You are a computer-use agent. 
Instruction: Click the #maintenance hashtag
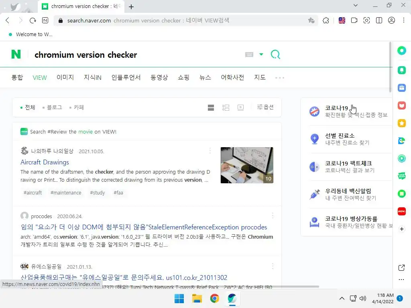(66, 193)
